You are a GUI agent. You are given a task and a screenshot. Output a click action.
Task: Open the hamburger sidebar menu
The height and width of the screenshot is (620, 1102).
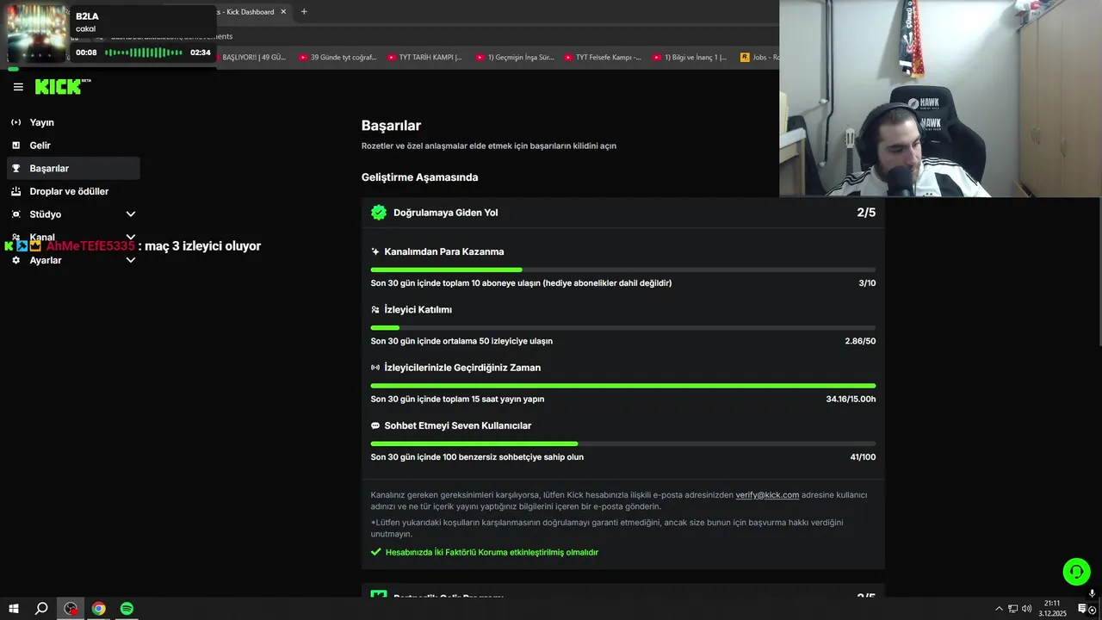(18, 87)
